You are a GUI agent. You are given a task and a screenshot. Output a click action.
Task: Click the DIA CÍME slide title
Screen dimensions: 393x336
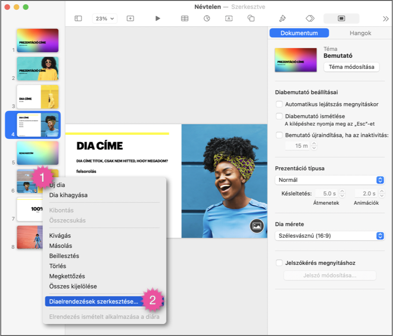click(x=100, y=146)
